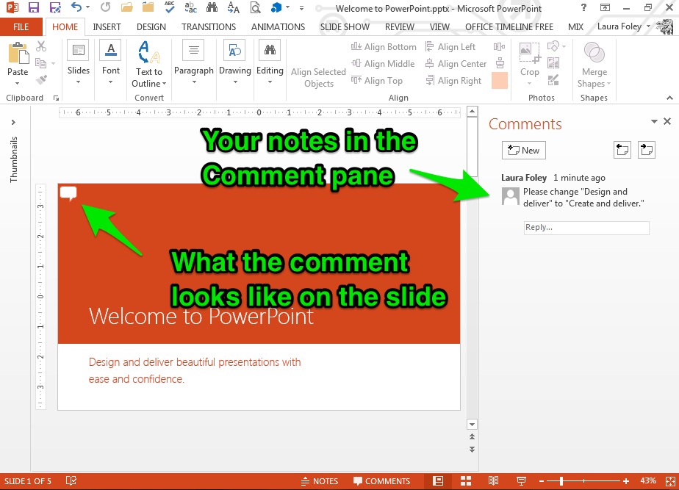Open the Paragraph group dropdown
This screenshot has height=490, width=679.
[194, 82]
